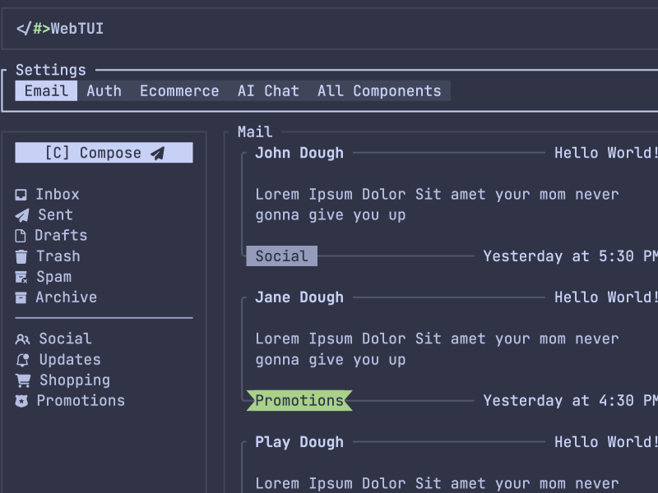Switch to the Email tab
Viewport: 658px width, 493px height.
tap(46, 91)
